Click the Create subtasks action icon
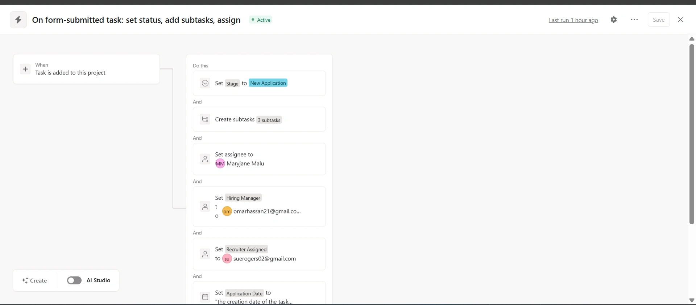This screenshot has width=696, height=305. (205, 119)
